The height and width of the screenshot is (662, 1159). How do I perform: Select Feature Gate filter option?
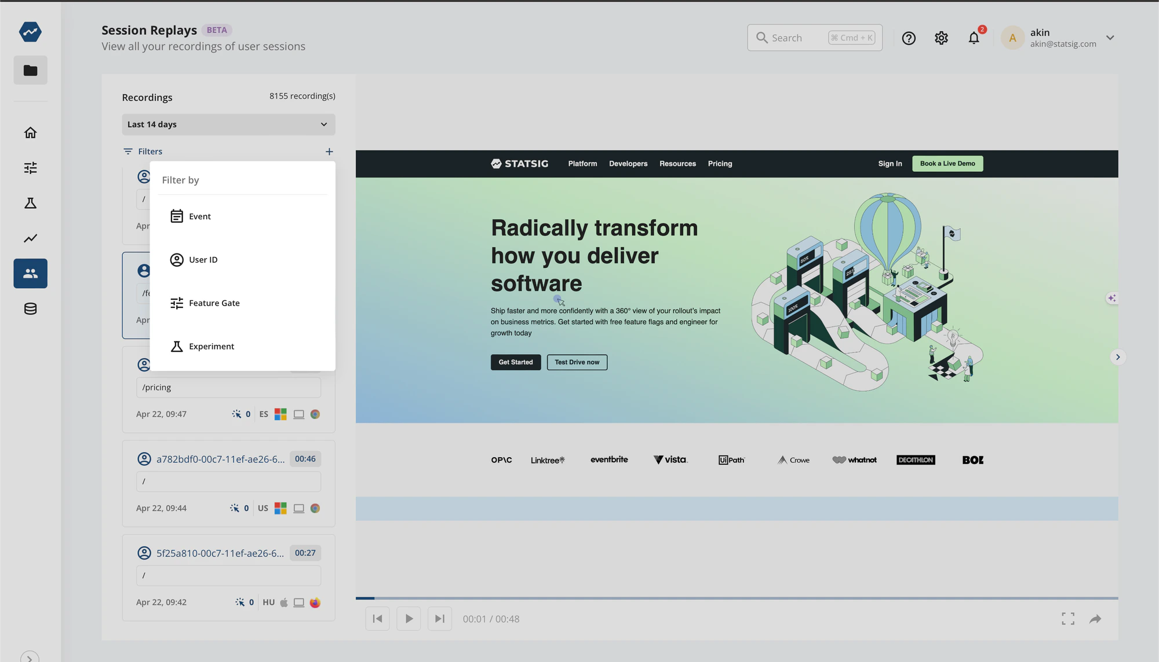pyautogui.click(x=214, y=303)
